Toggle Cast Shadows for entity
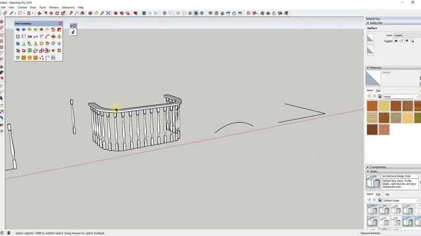The height and width of the screenshot is (236, 421). coord(407,41)
